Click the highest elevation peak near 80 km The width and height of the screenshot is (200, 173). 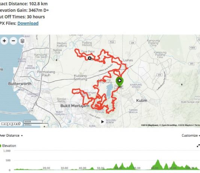[158, 160]
